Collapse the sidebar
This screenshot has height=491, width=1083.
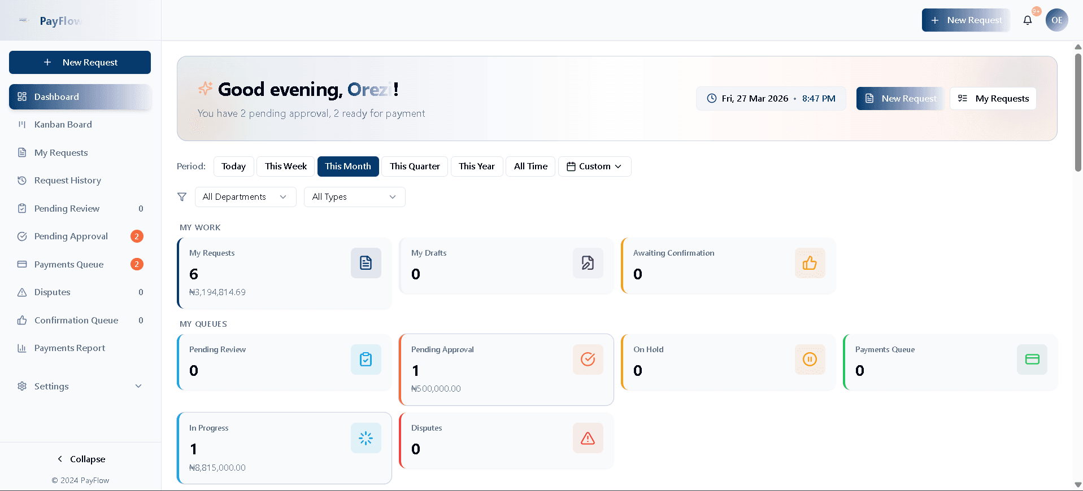pos(81,459)
